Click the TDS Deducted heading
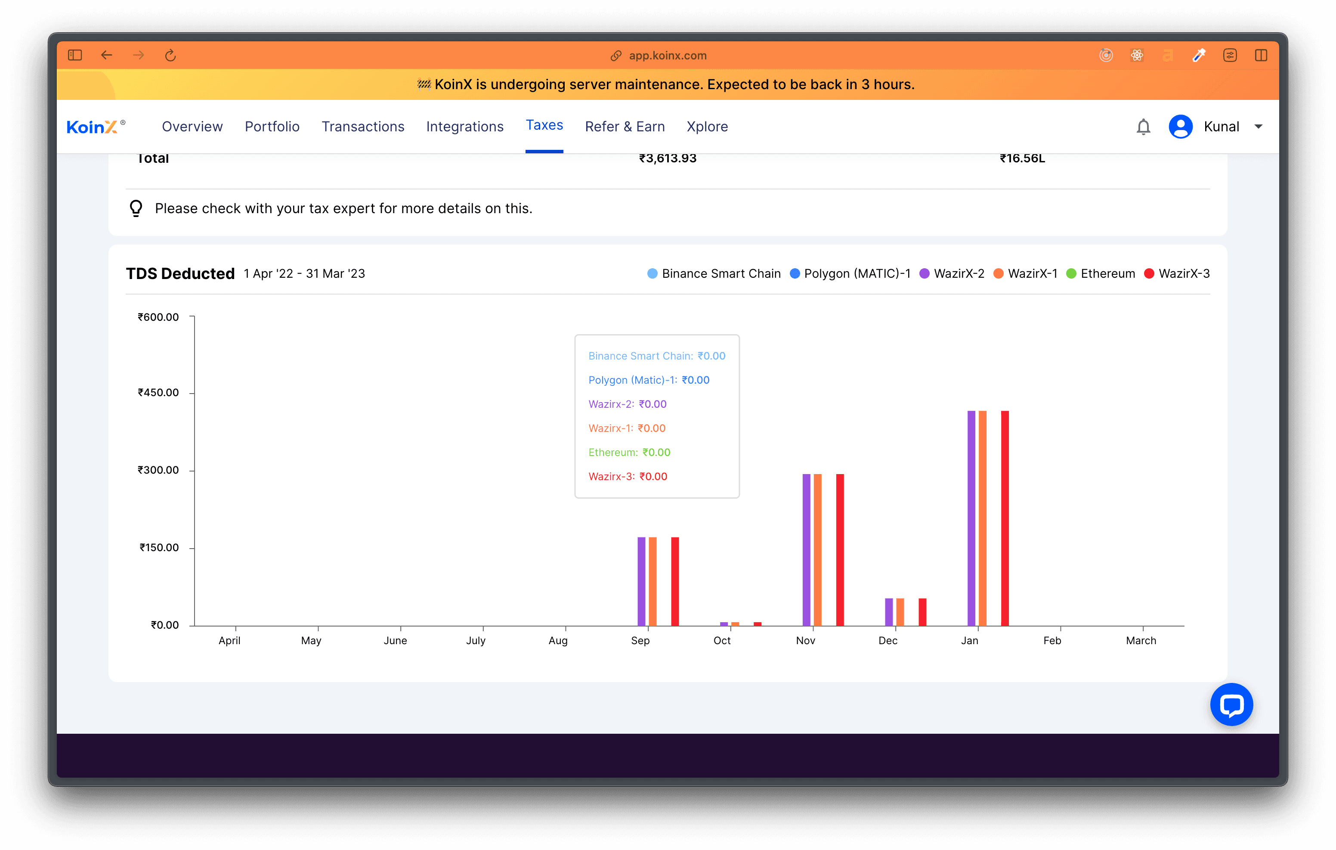This screenshot has height=850, width=1336. coord(180,273)
